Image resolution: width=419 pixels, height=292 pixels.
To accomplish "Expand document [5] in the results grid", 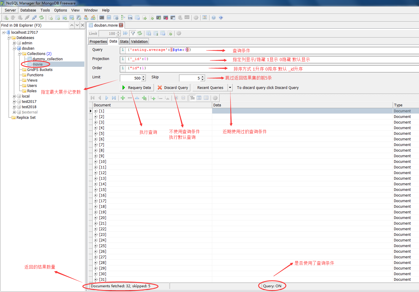I will tap(95, 133).
